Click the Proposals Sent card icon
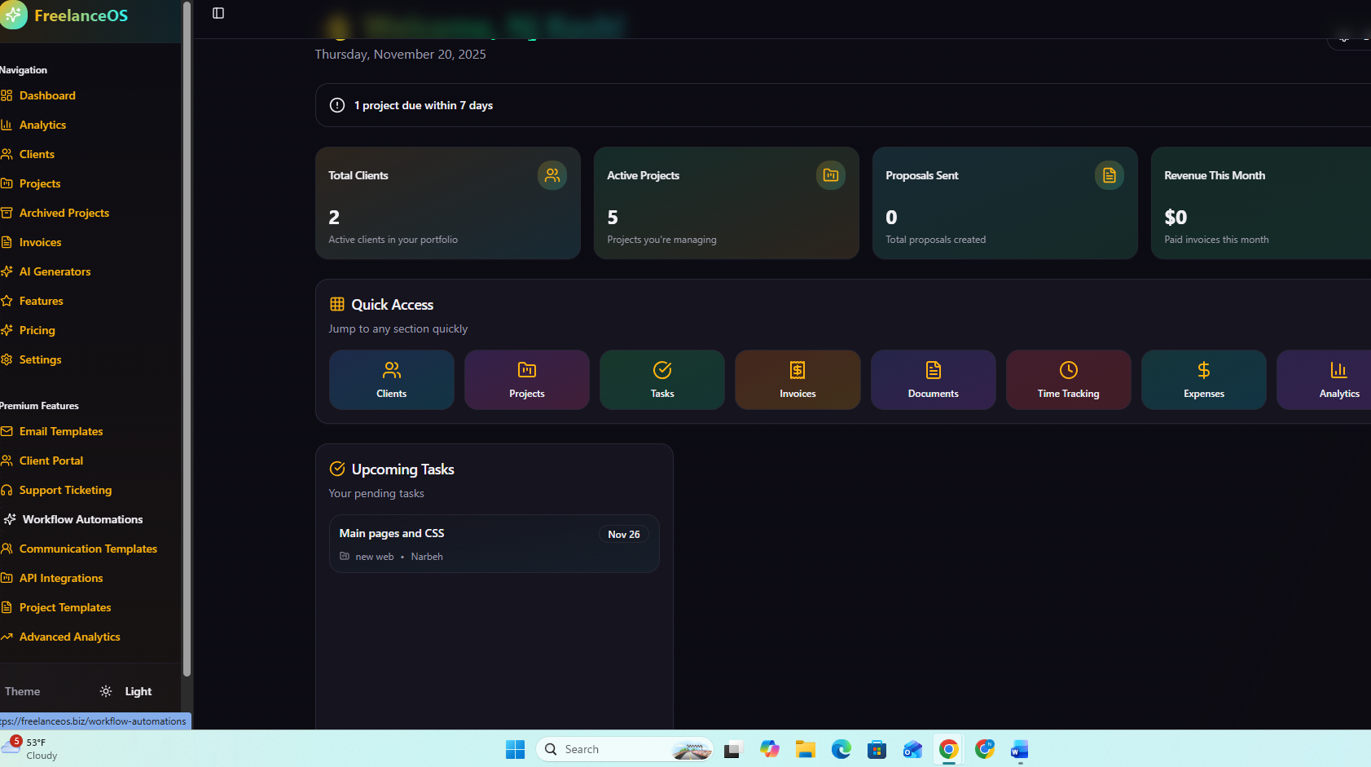The height and width of the screenshot is (767, 1371). click(1109, 175)
